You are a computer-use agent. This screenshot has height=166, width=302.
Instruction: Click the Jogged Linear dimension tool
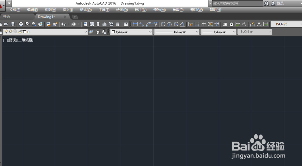(x=244, y=24)
